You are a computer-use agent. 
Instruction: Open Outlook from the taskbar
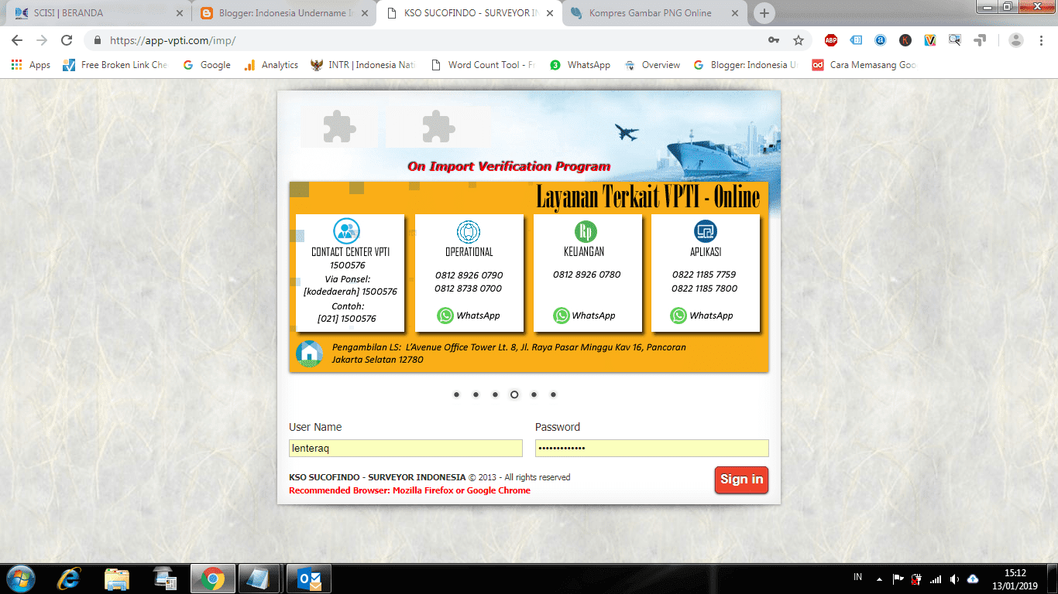click(308, 579)
